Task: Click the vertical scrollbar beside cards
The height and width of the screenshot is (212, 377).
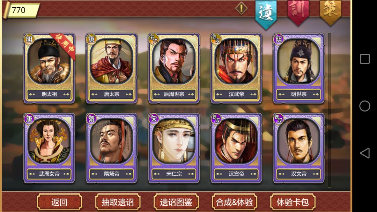Action: click(x=330, y=110)
